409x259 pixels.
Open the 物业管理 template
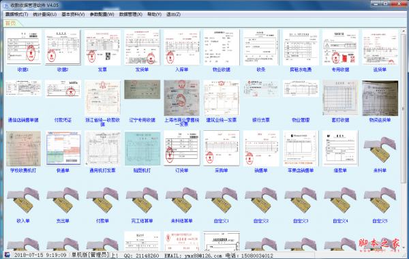(301, 89)
